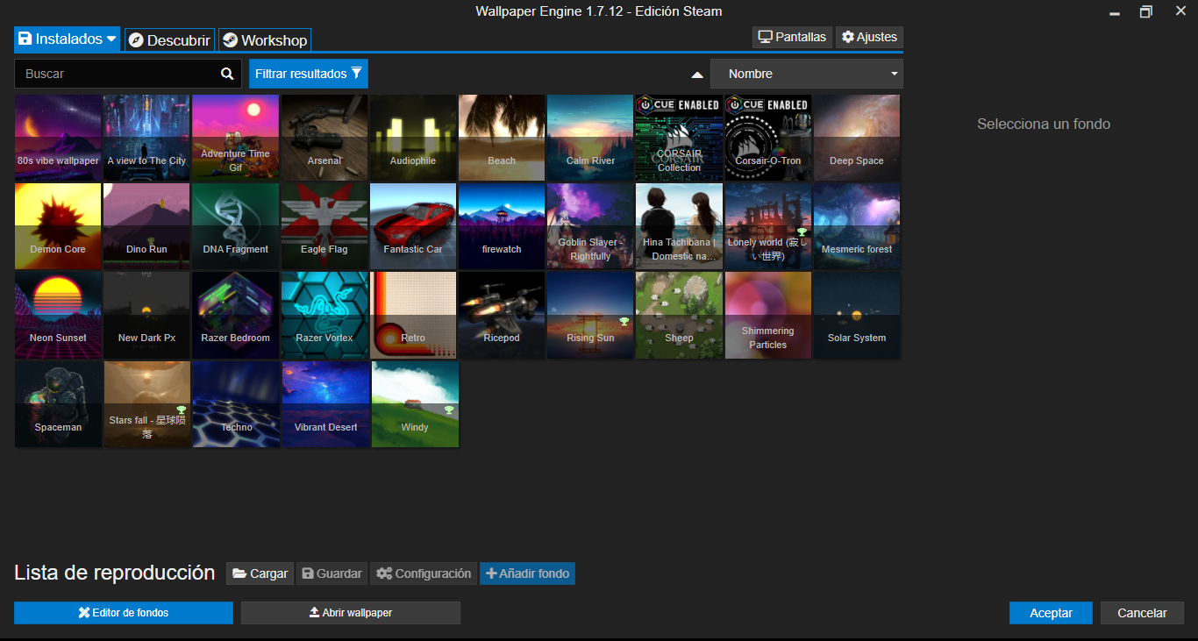Expand the Instalados dropdown arrow
1198x641 pixels.
111,39
